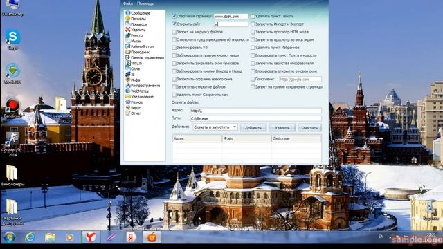Open the Помощь menu
443x249 pixels.
[x=145, y=3]
